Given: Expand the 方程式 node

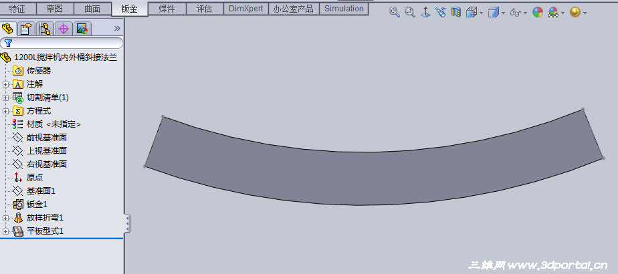Looking at the screenshot, I should click(5, 111).
